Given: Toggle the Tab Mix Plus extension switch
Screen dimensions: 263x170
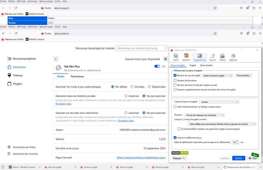Looking at the screenshot, I should tap(157, 66).
